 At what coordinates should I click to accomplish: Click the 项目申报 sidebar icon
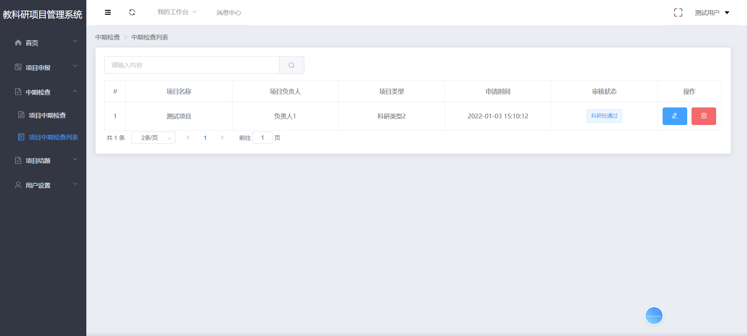[x=18, y=67]
